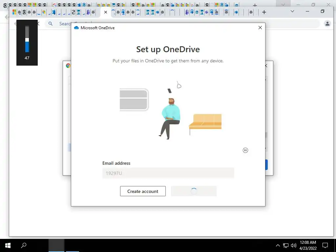Click the Chrome icon in the background dialog
This screenshot has width=336, height=252.
(x=68, y=66)
